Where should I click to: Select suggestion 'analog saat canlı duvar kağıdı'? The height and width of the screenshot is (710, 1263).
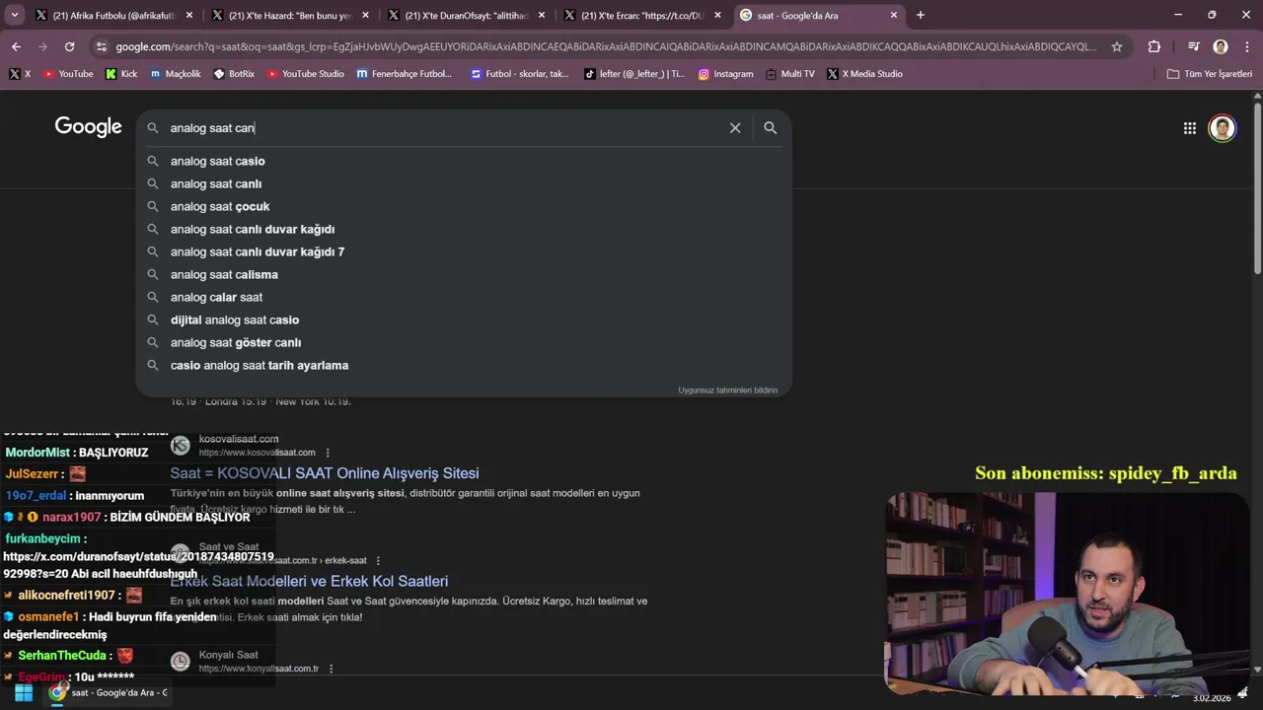(x=464, y=229)
